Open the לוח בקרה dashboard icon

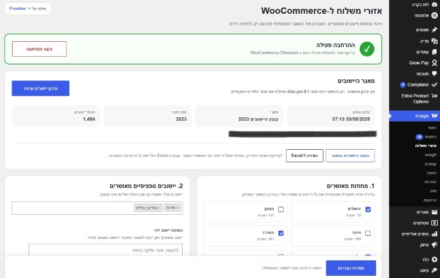click(x=435, y=4)
